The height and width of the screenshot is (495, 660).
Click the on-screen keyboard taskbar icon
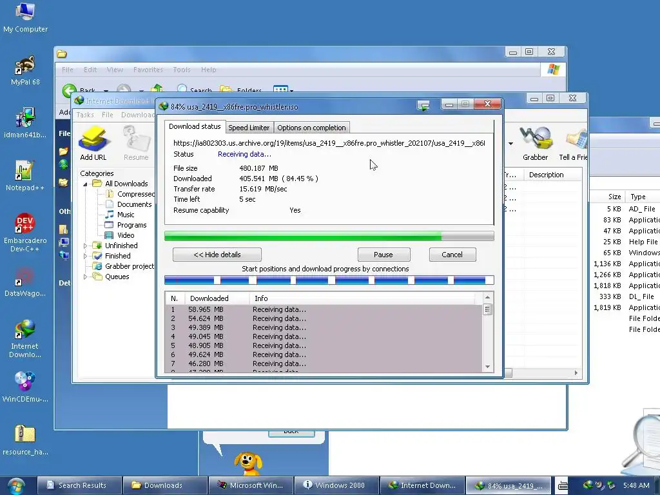563,486
